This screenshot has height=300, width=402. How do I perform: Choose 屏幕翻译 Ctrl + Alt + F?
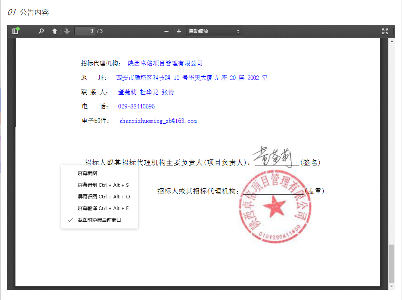103,208
